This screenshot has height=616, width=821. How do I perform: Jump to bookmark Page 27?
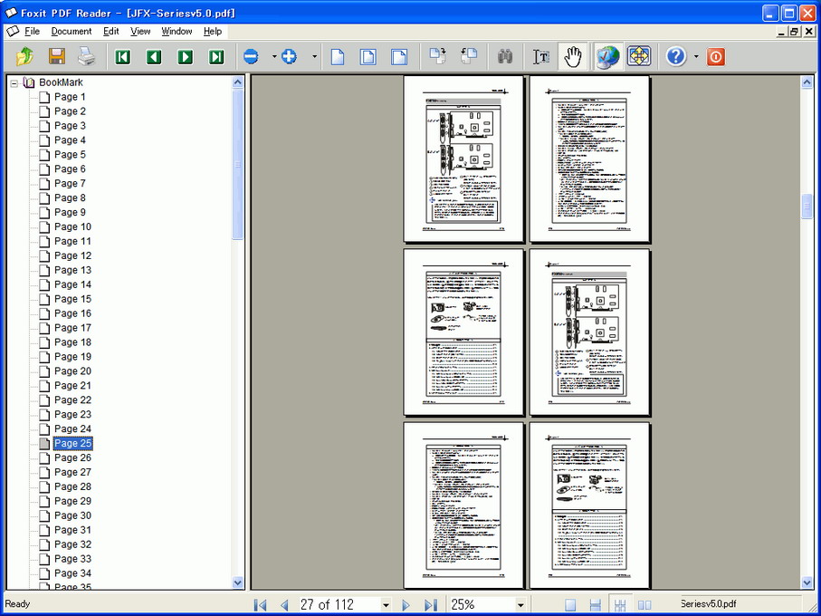[x=72, y=472]
